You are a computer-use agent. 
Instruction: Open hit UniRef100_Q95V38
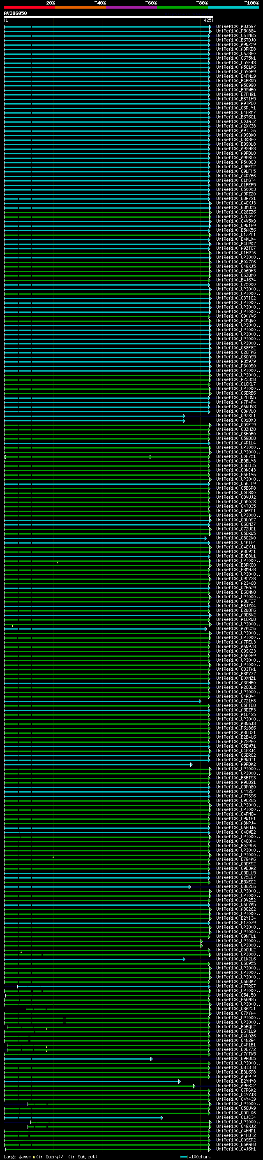pyautogui.click(x=236, y=579)
